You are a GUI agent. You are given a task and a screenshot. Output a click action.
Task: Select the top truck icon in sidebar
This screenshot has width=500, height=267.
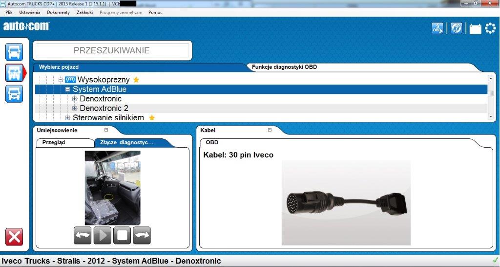pos(14,52)
